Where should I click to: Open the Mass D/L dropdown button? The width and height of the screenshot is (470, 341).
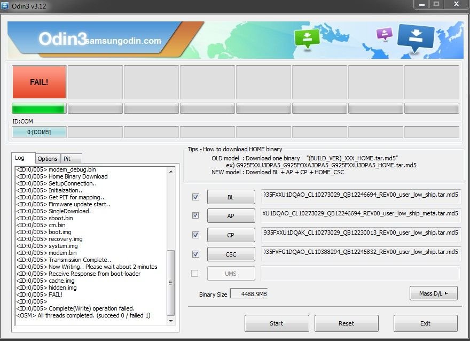[x=433, y=293]
